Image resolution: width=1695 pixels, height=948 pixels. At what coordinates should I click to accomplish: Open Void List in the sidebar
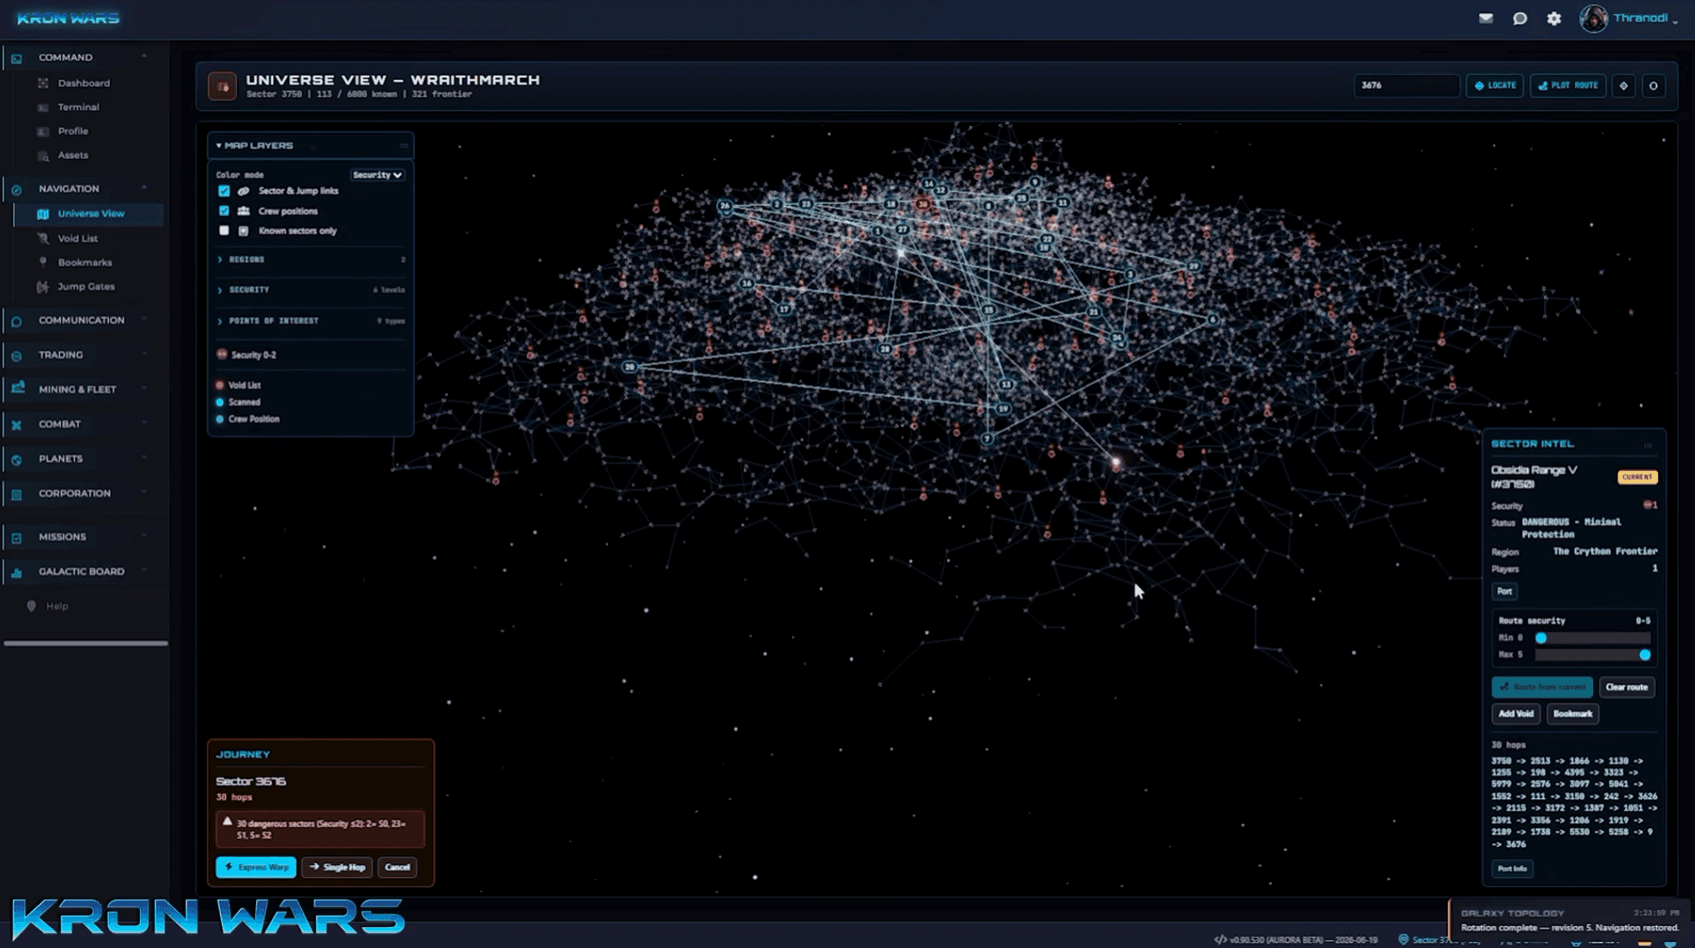click(78, 238)
